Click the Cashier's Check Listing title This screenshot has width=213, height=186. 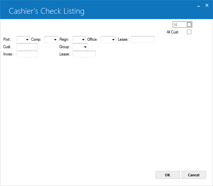46,11
